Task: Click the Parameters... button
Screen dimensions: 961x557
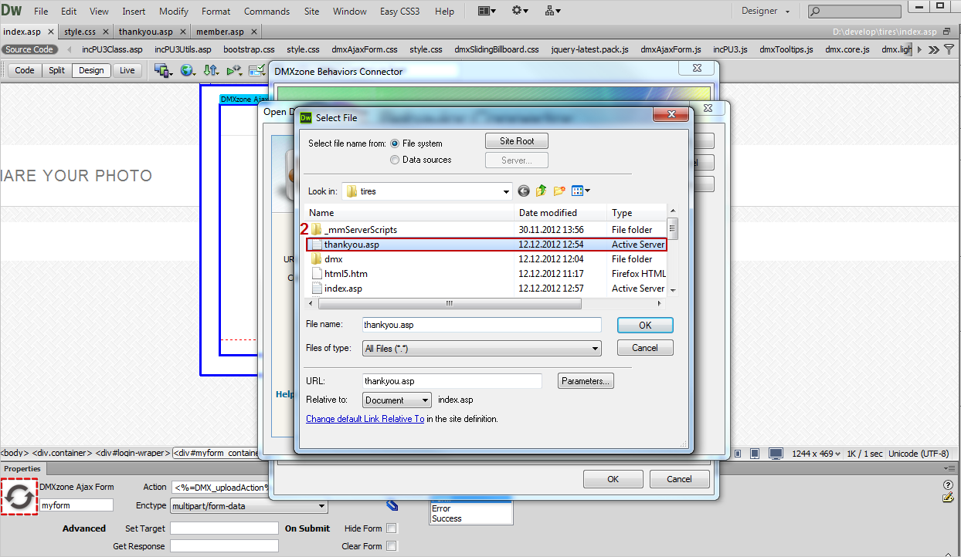Action: (586, 381)
